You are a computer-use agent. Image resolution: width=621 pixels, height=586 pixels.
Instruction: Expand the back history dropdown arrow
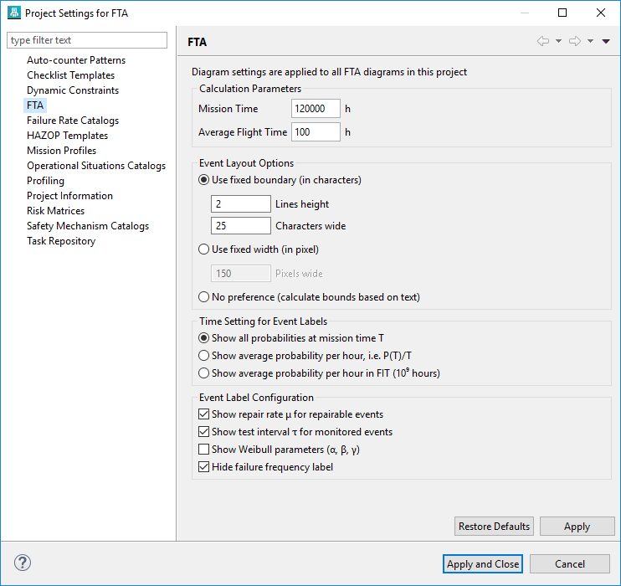[x=558, y=41]
